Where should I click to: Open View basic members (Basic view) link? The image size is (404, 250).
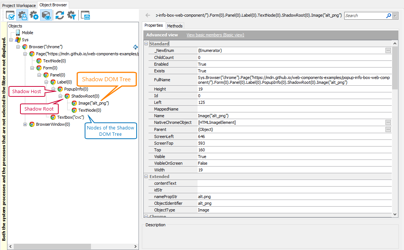[x=215, y=35]
